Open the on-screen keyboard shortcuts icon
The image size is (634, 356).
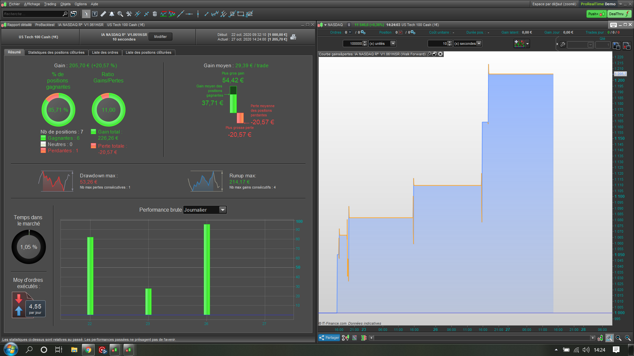click(x=613, y=25)
